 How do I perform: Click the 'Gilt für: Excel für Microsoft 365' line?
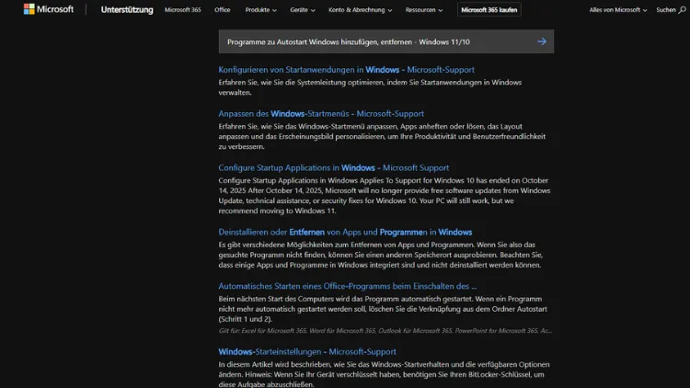coord(385,331)
